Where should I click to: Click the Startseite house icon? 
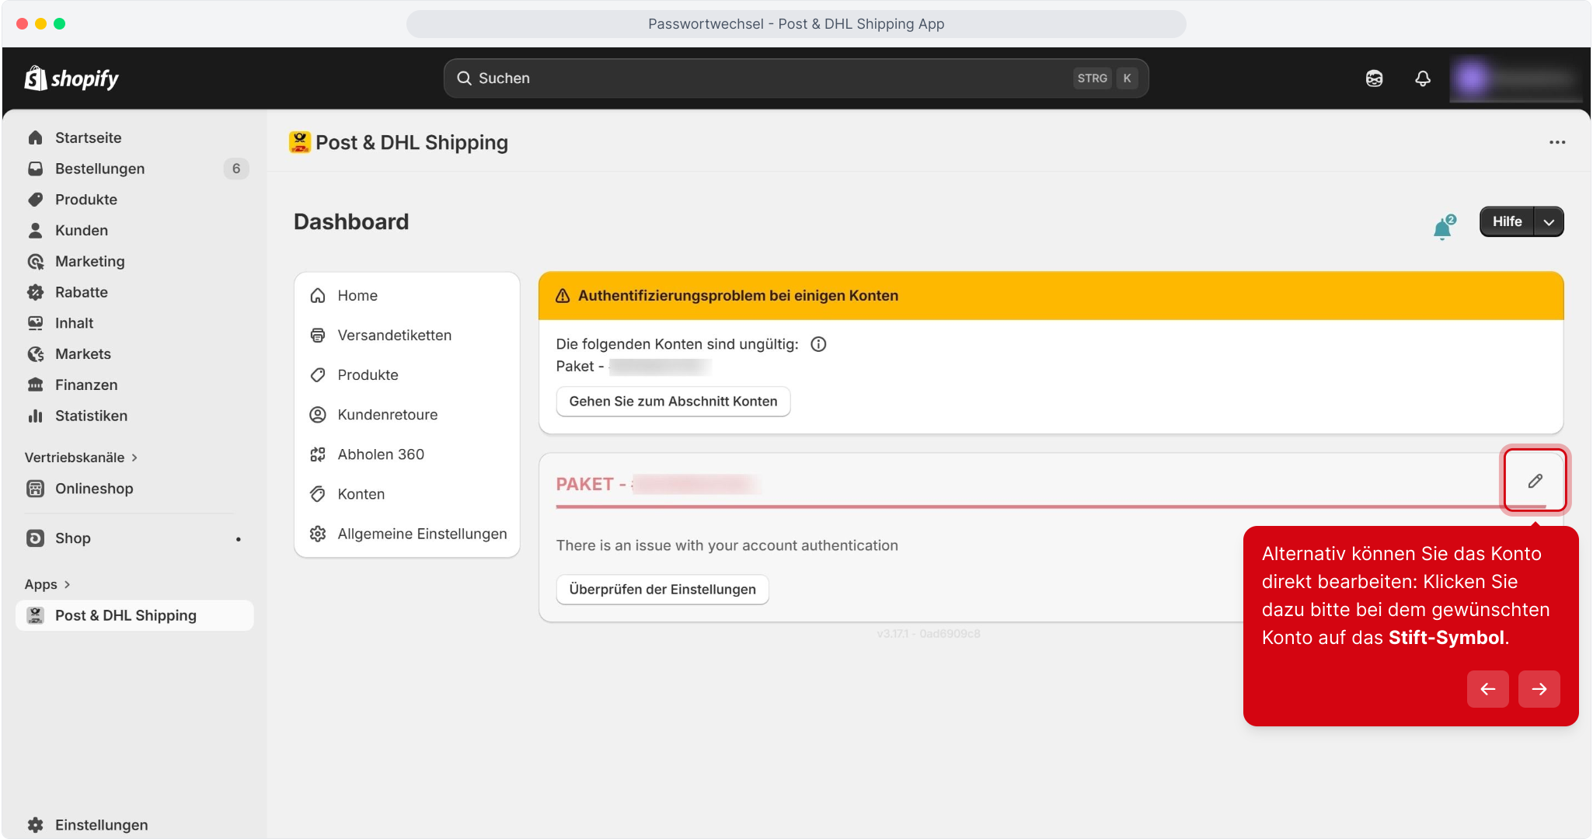point(36,138)
